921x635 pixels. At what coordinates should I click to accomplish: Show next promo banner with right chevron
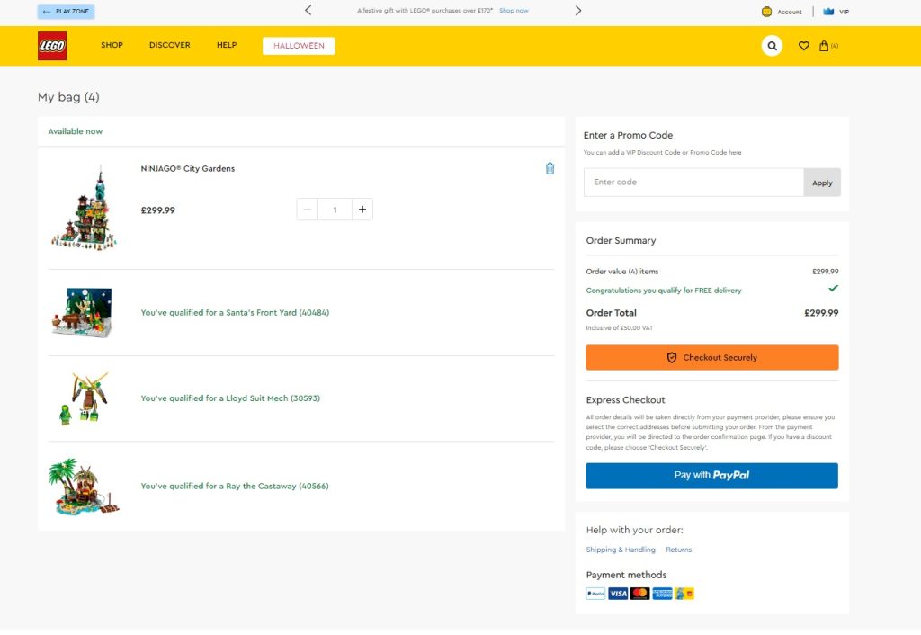[577, 11]
